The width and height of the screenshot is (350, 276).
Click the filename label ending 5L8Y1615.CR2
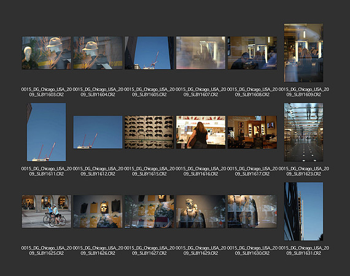[149, 171]
